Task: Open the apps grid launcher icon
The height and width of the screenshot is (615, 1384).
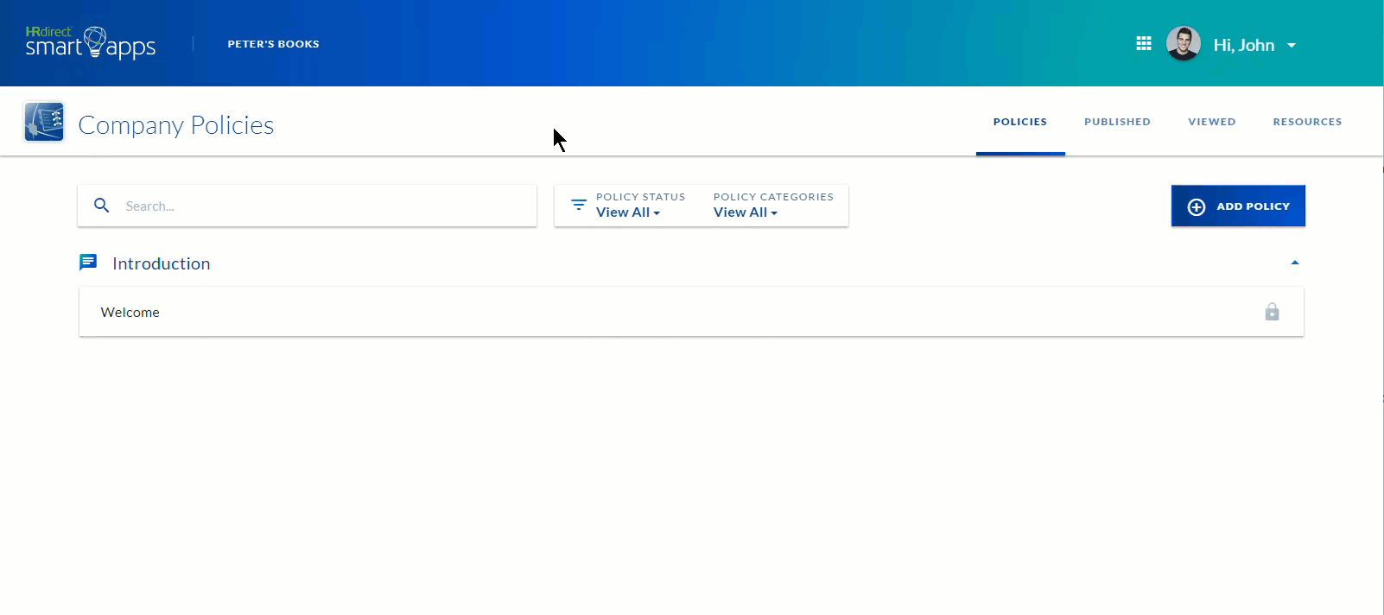Action: point(1144,43)
